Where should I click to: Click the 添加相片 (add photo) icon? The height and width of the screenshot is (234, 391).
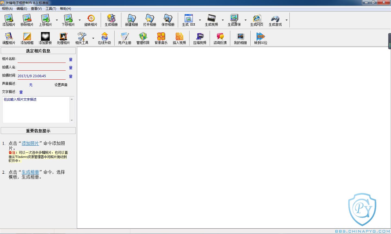tap(9, 20)
